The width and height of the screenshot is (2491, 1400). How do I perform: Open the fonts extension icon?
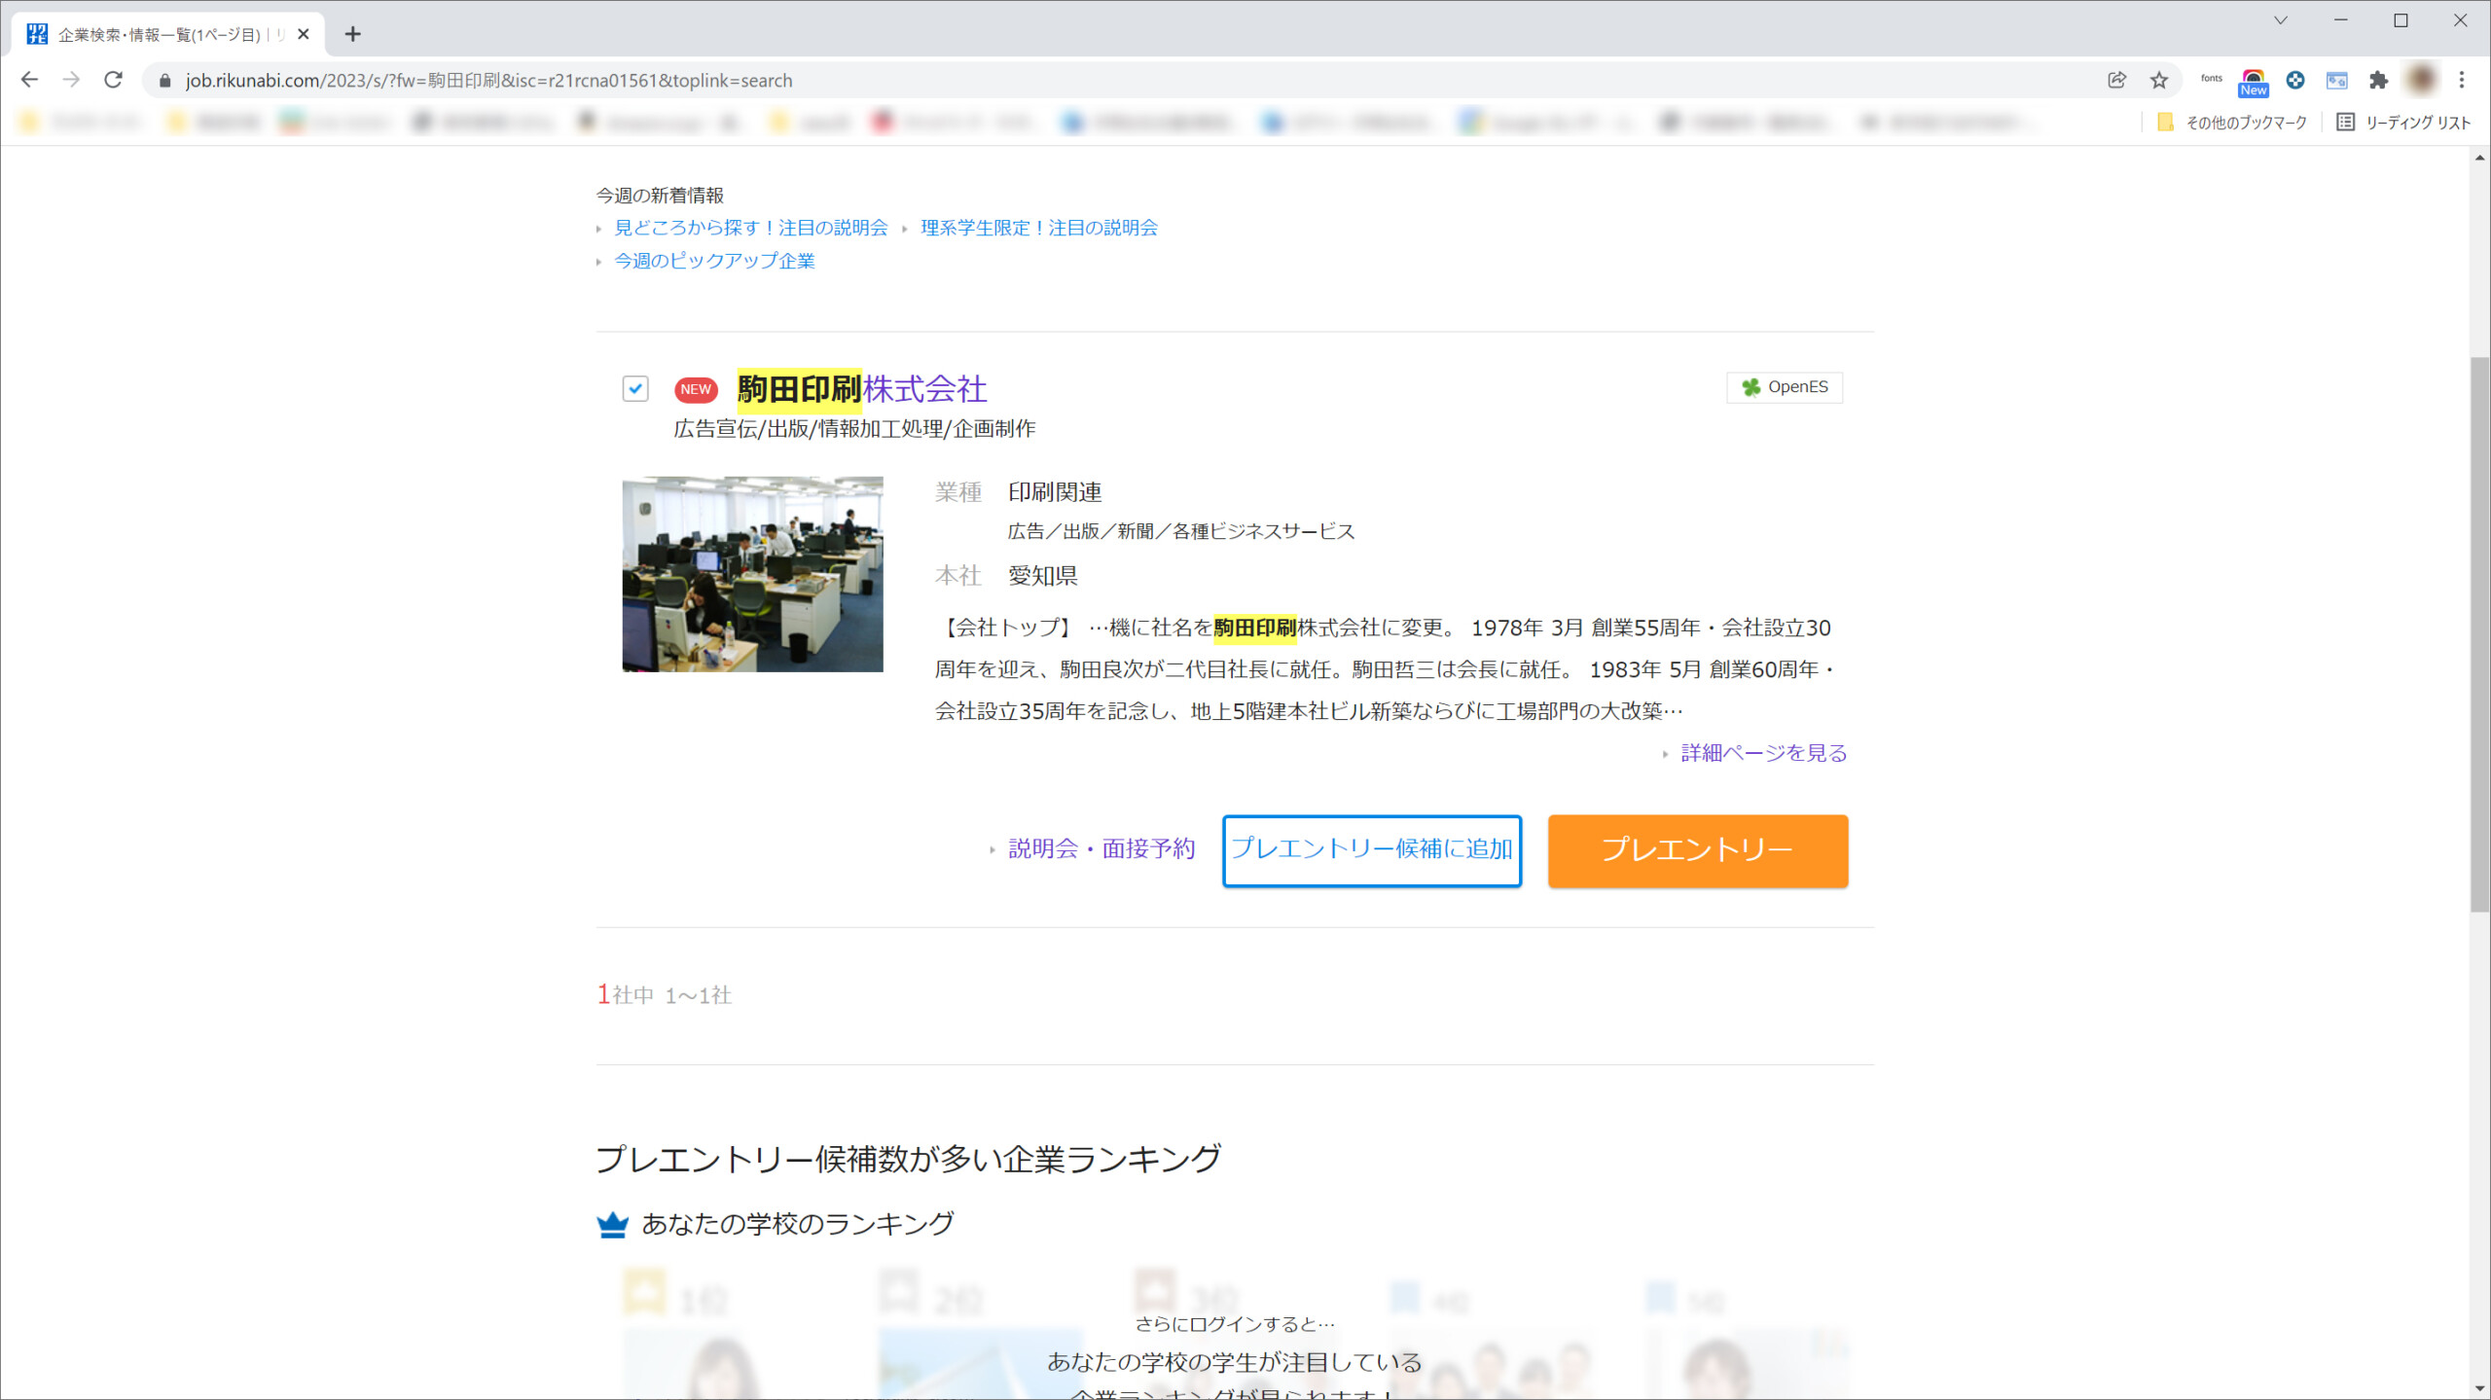click(x=2212, y=79)
